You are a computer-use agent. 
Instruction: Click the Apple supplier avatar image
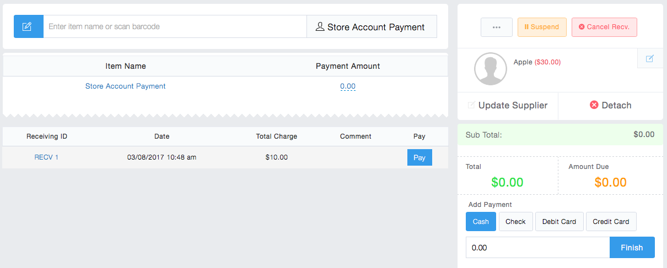(490, 69)
